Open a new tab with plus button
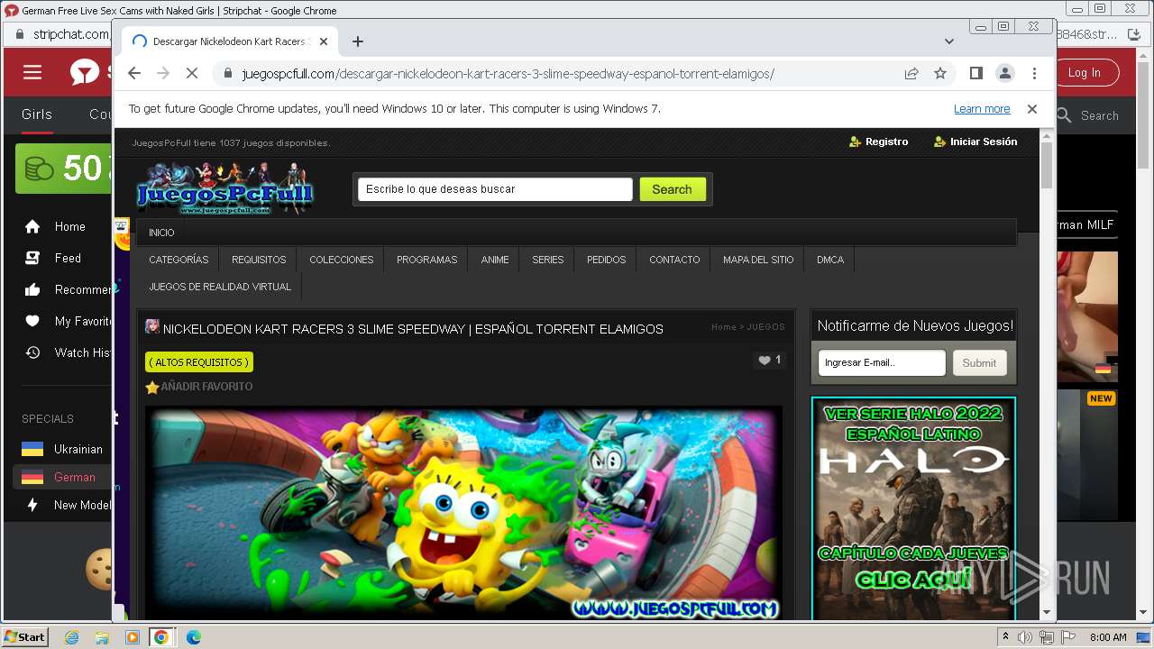 coord(358,41)
